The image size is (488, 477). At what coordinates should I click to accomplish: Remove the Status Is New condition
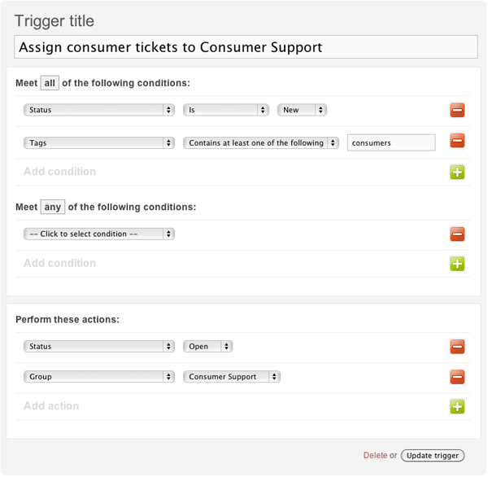point(457,110)
